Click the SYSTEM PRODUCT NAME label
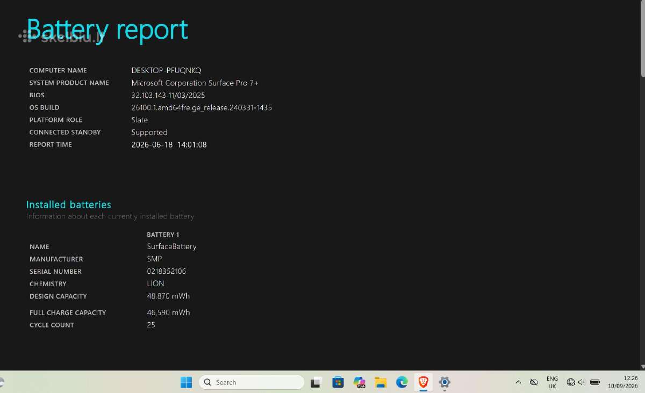The width and height of the screenshot is (645, 393). 69,83
